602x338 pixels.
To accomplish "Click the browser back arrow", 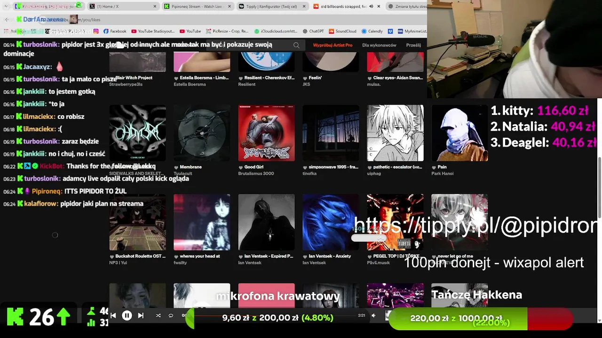I will coord(7,19).
